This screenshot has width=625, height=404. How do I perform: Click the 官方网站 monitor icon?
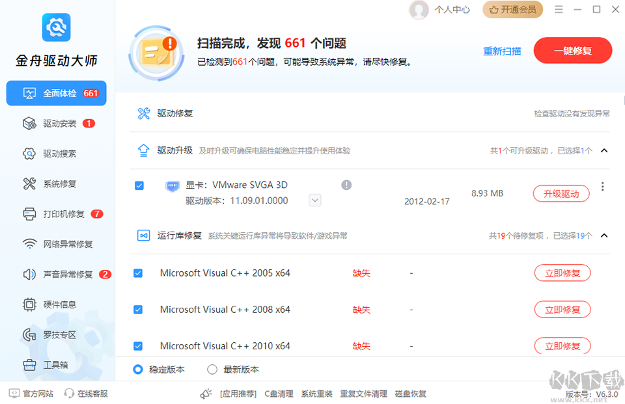(x=14, y=394)
